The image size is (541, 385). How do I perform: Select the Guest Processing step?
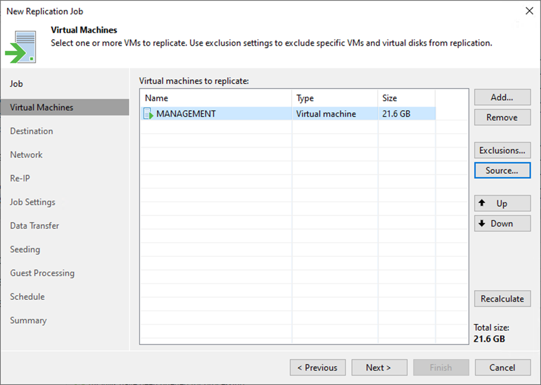tap(42, 273)
